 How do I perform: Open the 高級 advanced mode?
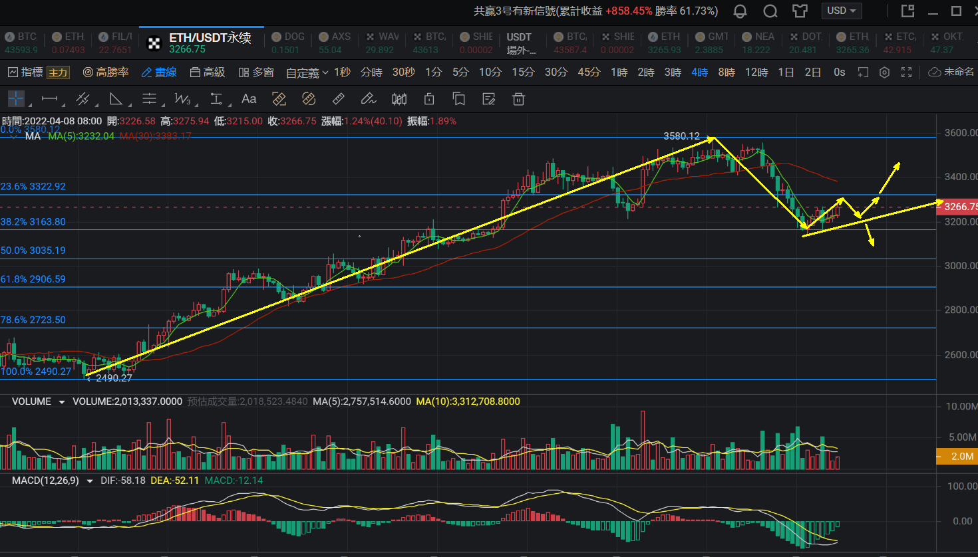pos(207,72)
